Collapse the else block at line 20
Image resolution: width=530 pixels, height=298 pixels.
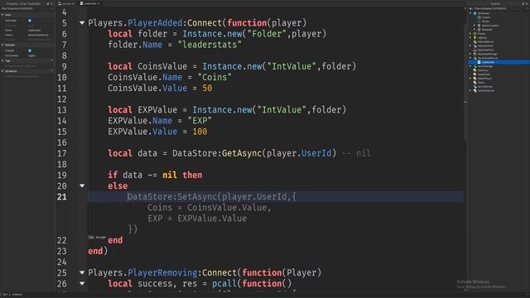(x=82, y=185)
